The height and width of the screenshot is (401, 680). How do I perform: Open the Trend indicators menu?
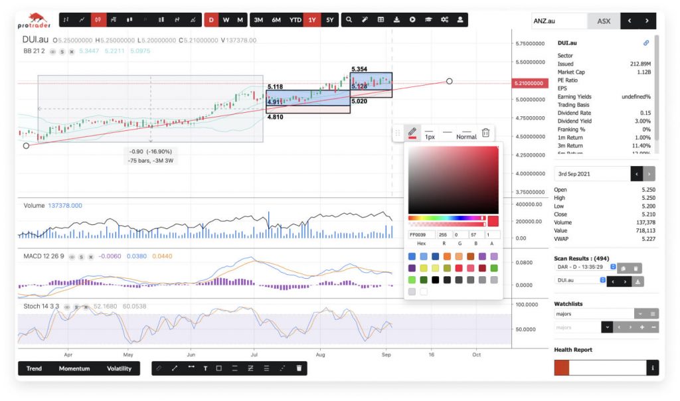tap(35, 368)
